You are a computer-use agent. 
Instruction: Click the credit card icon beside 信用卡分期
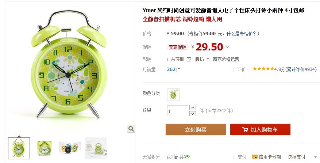[x=255, y=157]
